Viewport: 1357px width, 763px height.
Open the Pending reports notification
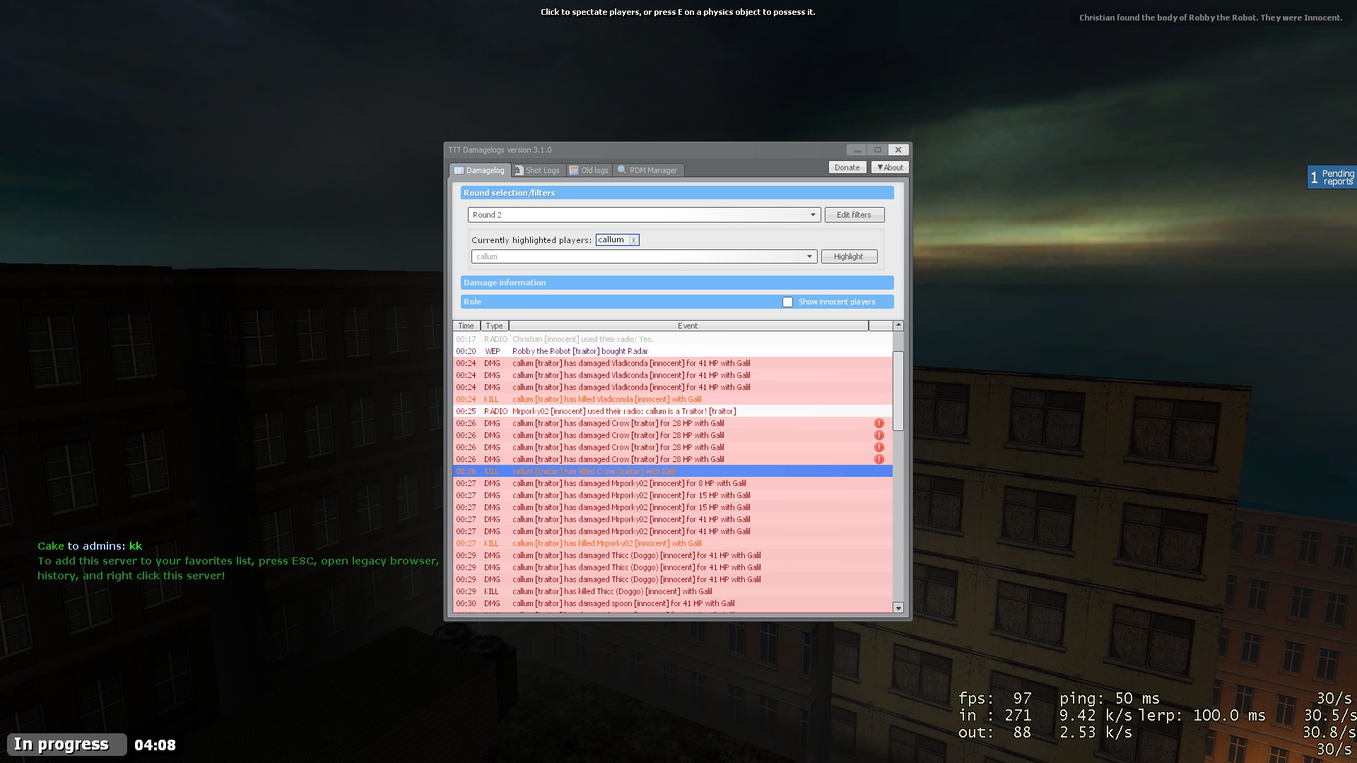[1332, 177]
